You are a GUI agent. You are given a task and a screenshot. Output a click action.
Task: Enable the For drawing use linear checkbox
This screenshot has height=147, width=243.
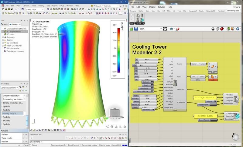(x=25, y=99)
